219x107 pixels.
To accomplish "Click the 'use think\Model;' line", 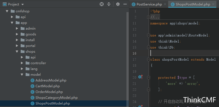I will (166, 41).
